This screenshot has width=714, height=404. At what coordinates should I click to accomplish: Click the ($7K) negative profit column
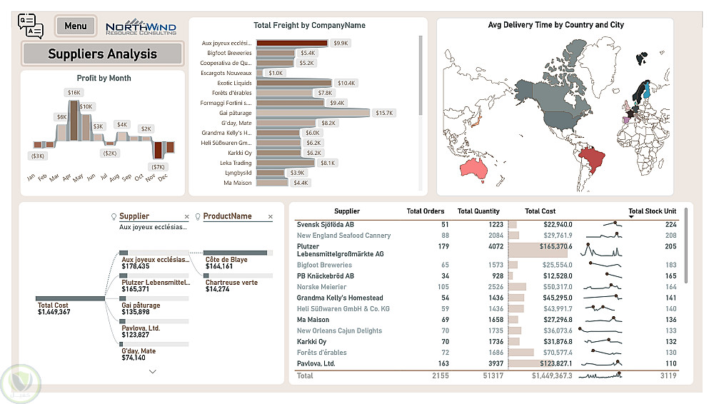coord(158,150)
